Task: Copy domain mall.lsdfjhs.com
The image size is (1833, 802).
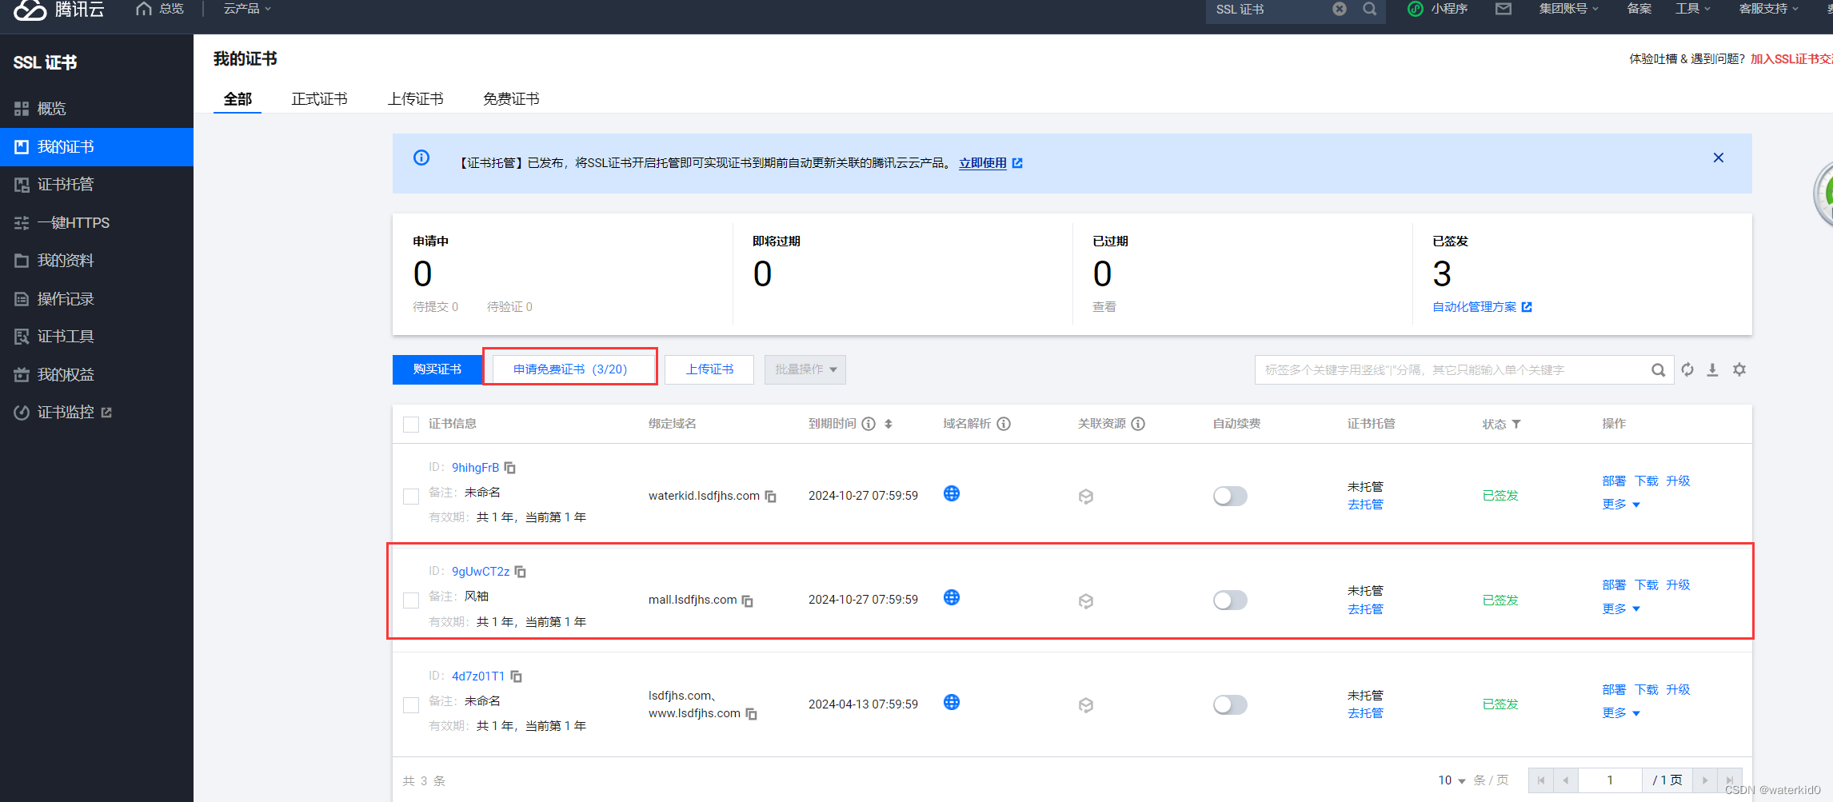Action: pyautogui.click(x=748, y=601)
